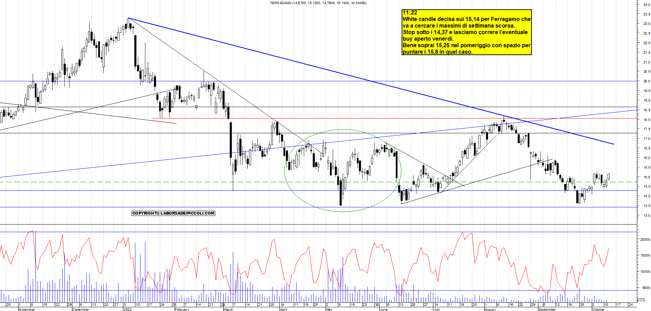Click the April month label
The width and height of the screenshot is (651, 311).
283,309
